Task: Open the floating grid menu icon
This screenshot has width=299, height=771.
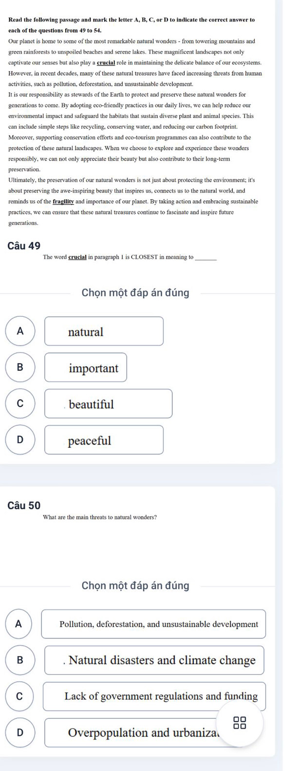Action: click(239, 722)
